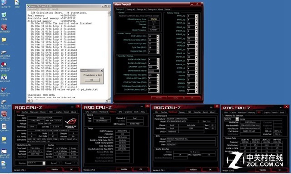Open tCPDED dropdown in Tertiary Timings
Screen dimensions: 291x174
tap(196, 91)
